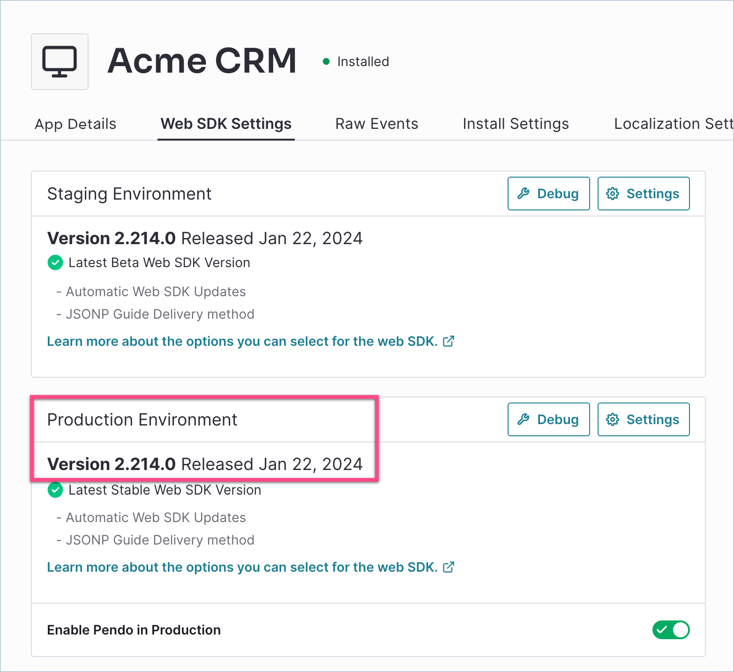Click the Production Version 2.214.0 release text

click(205, 464)
